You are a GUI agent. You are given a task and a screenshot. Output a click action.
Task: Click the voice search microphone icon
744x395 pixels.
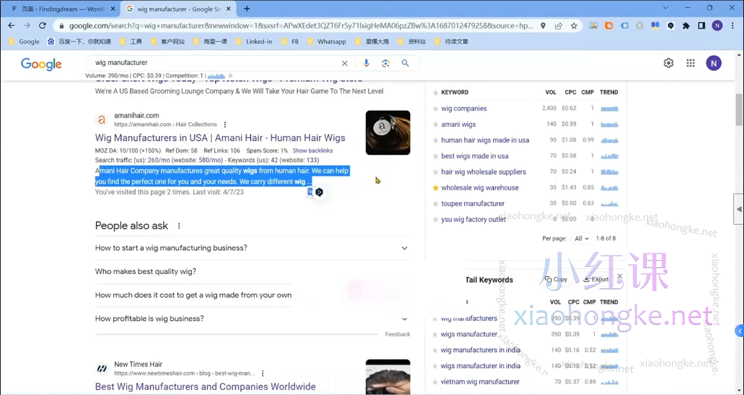[366, 63]
